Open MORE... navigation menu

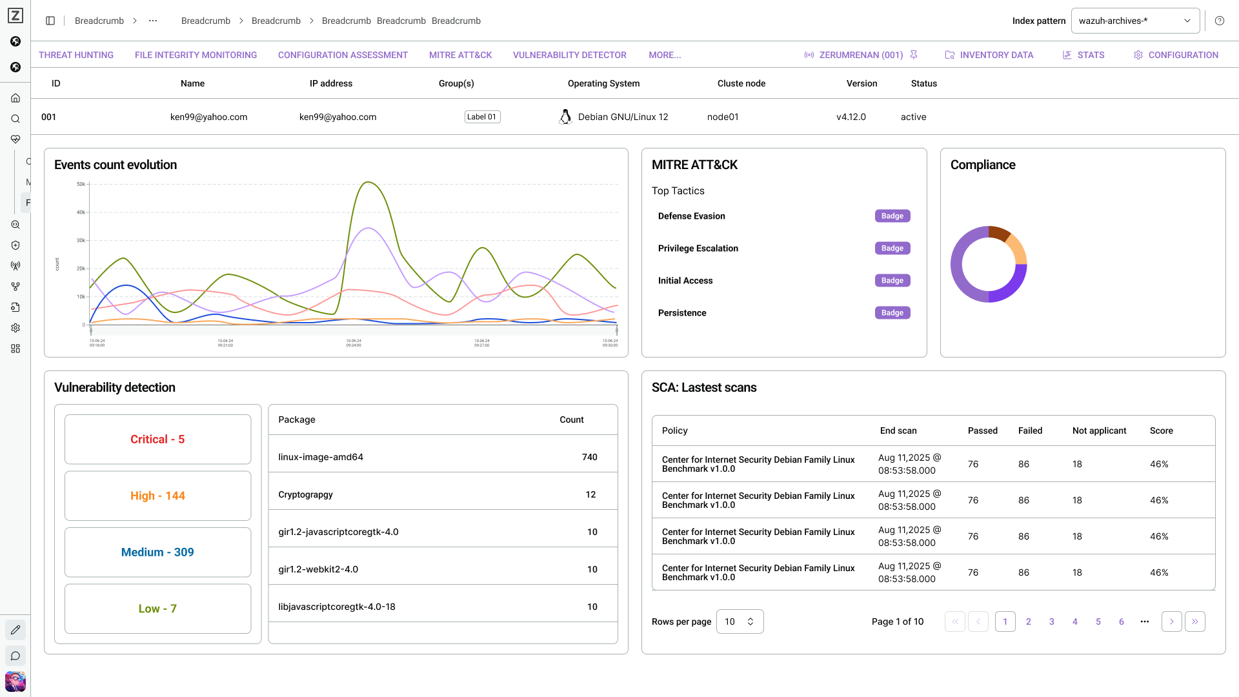[x=665, y=55]
